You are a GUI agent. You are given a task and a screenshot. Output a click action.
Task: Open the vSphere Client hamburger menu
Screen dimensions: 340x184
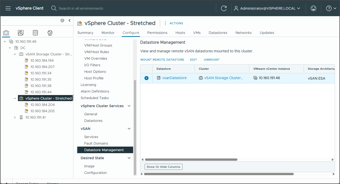[x=8, y=8]
